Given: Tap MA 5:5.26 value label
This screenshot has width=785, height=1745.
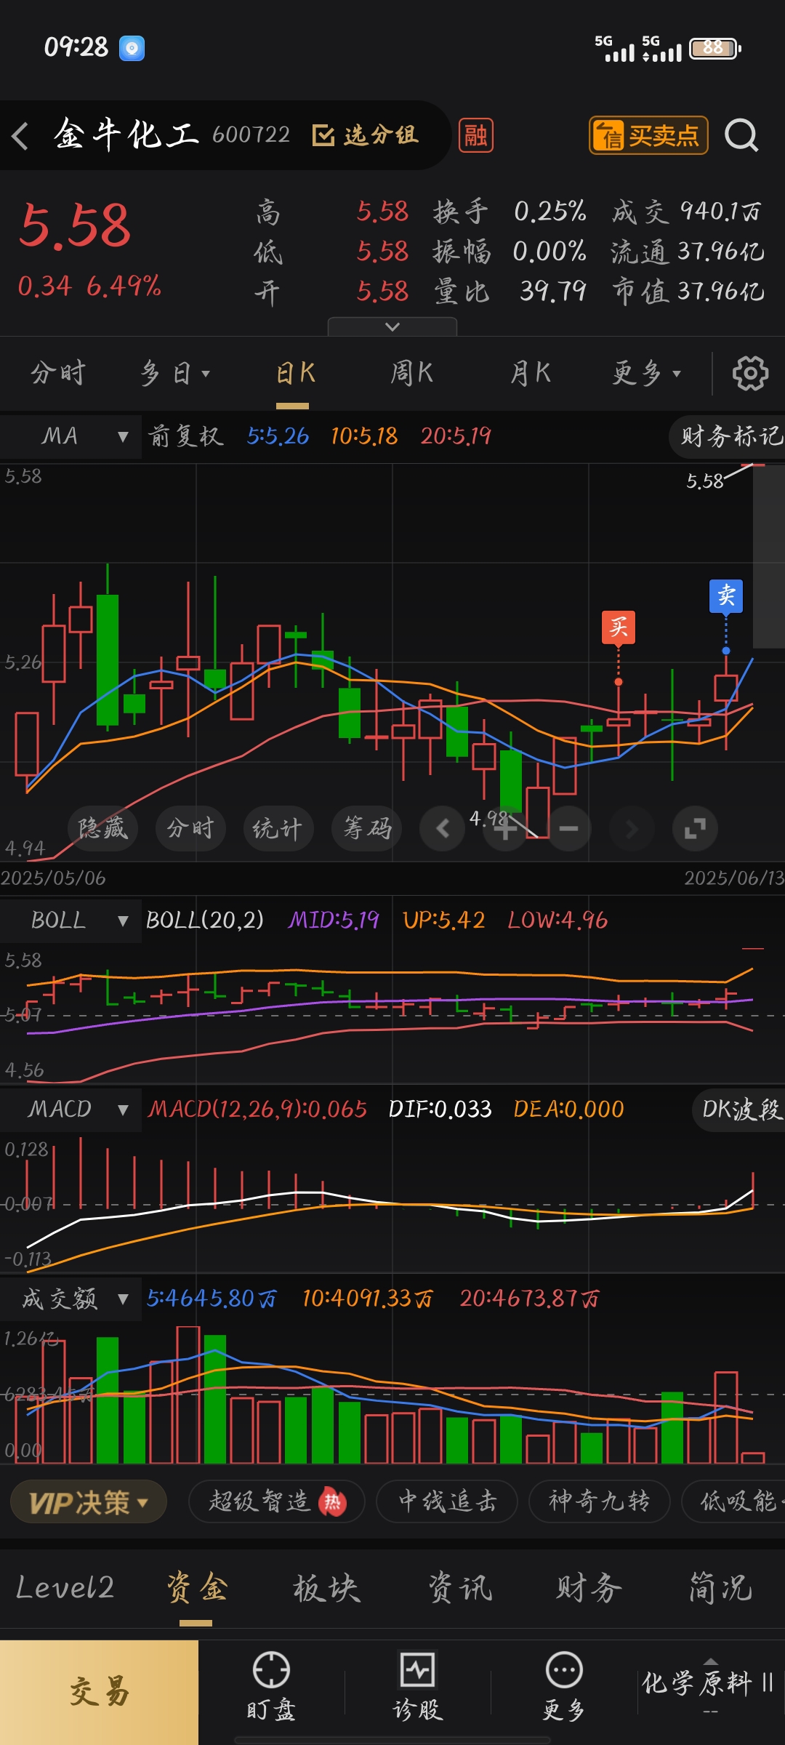Looking at the screenshot, I should coord(278,436).
